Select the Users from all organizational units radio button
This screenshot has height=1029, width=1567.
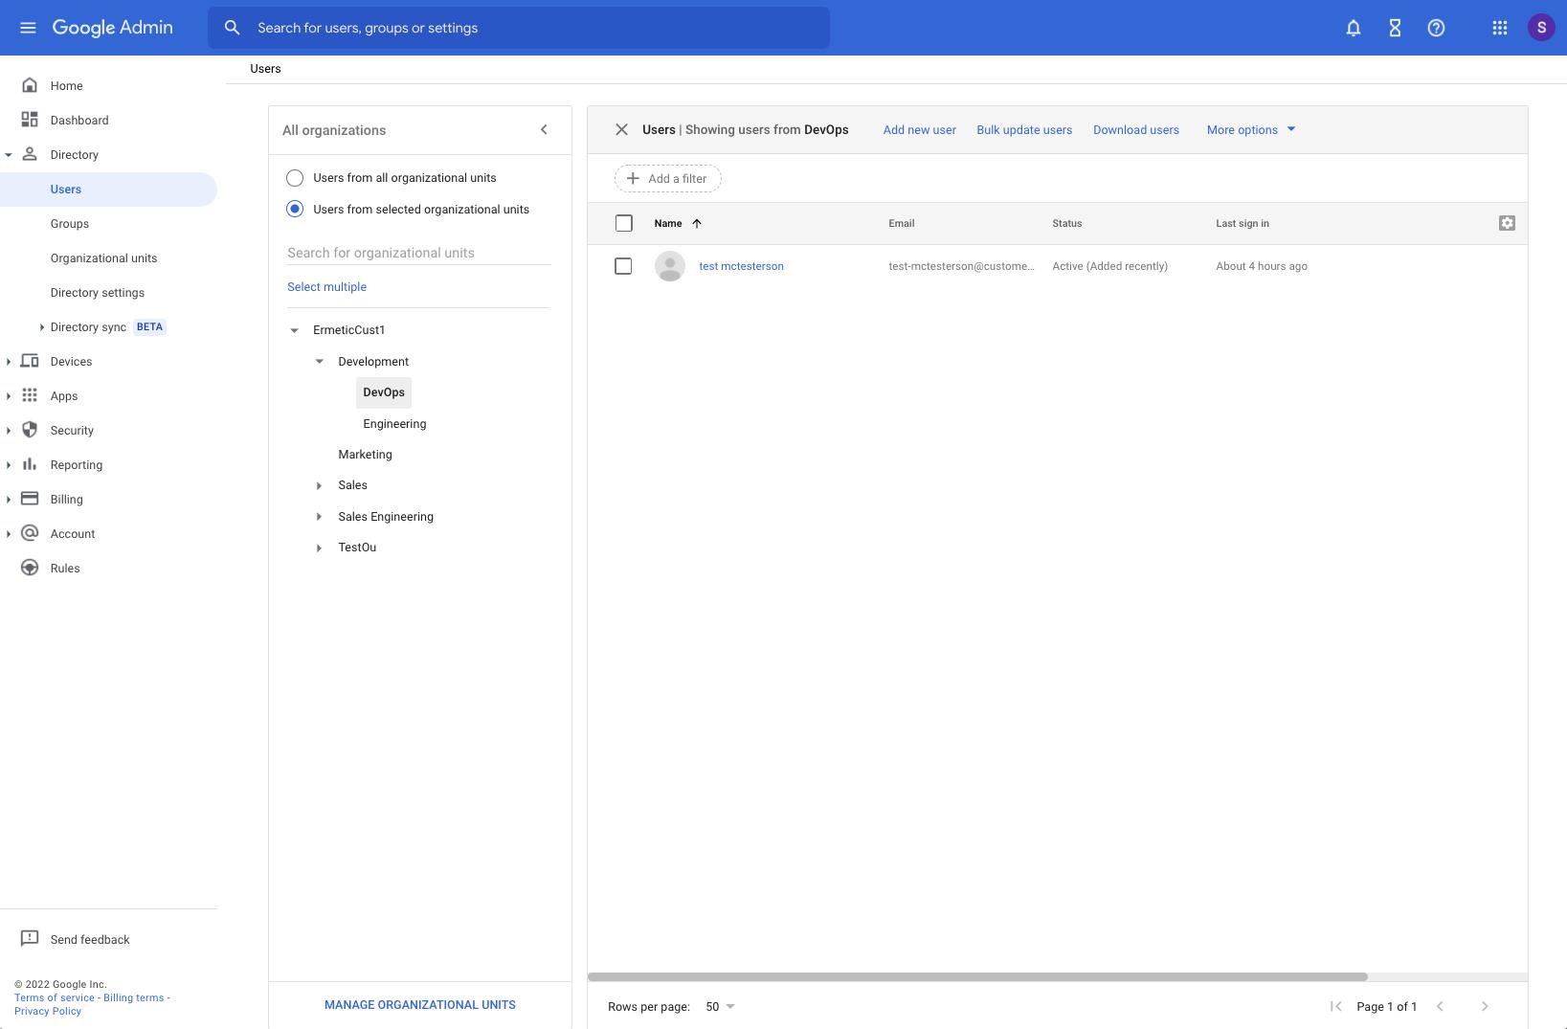tap(294, 177)
